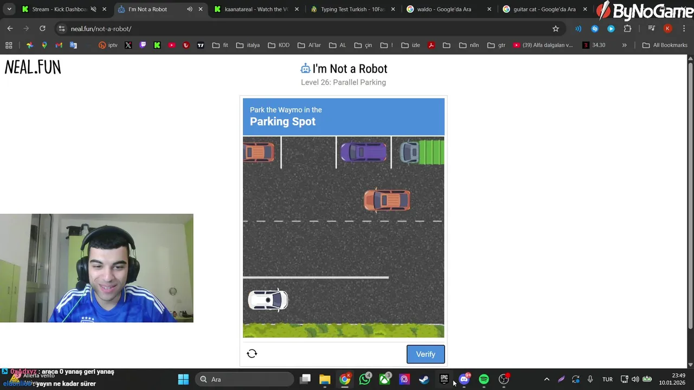The height and width of the screenshot is (390, 694).
Task: Open the iptv bookmark
Action: (108, 45)
